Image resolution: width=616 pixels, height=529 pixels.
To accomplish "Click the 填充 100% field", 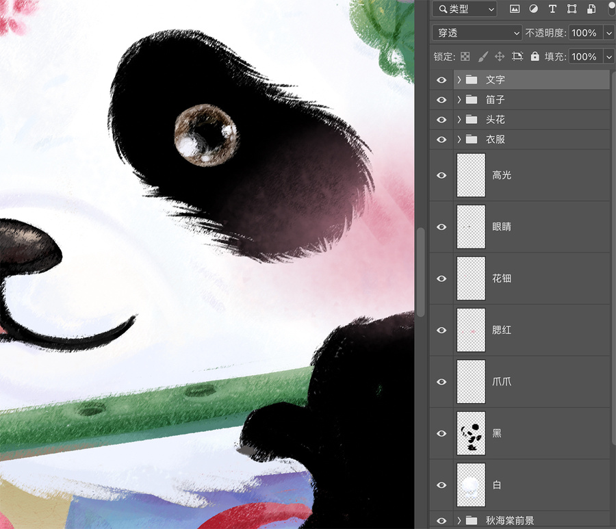I will pos(586,57).
